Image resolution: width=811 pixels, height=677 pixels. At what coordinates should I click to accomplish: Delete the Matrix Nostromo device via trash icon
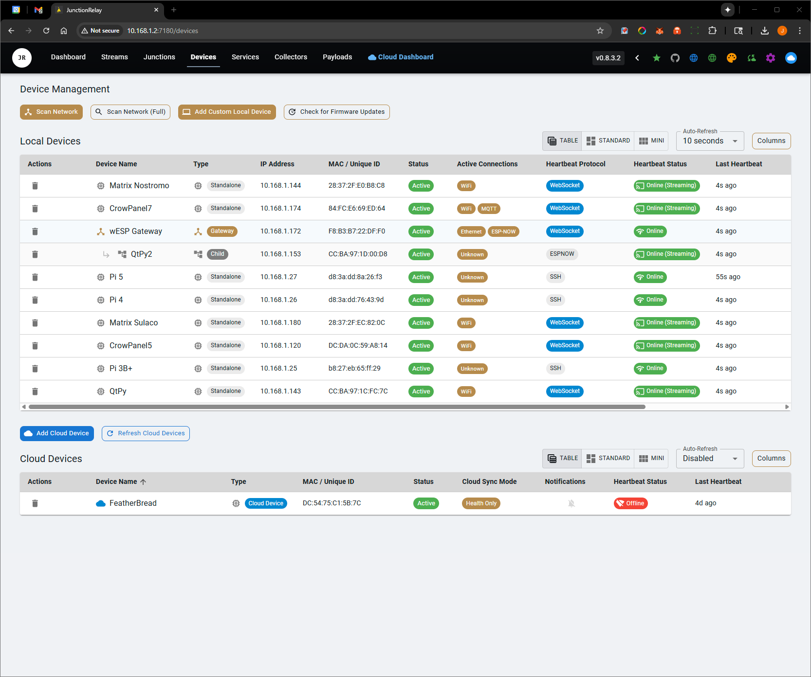[35, 186]
